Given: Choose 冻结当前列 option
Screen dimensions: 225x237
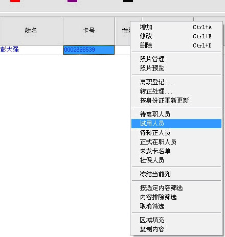Looking at the screenshot, I should click(176, 174).
